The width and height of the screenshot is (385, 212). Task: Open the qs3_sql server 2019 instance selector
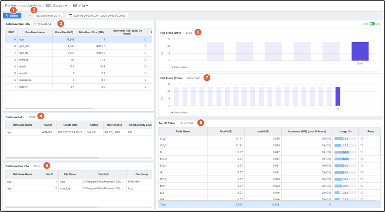48,15
